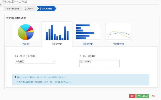Screen dimensions: 161x100
Task: Choose the pie chart thumbnail
Action: (x=26, y=32)
